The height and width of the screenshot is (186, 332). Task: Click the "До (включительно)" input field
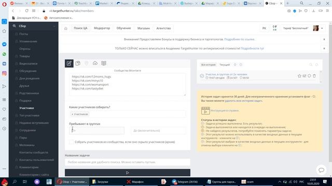click(x=158, y=131)
